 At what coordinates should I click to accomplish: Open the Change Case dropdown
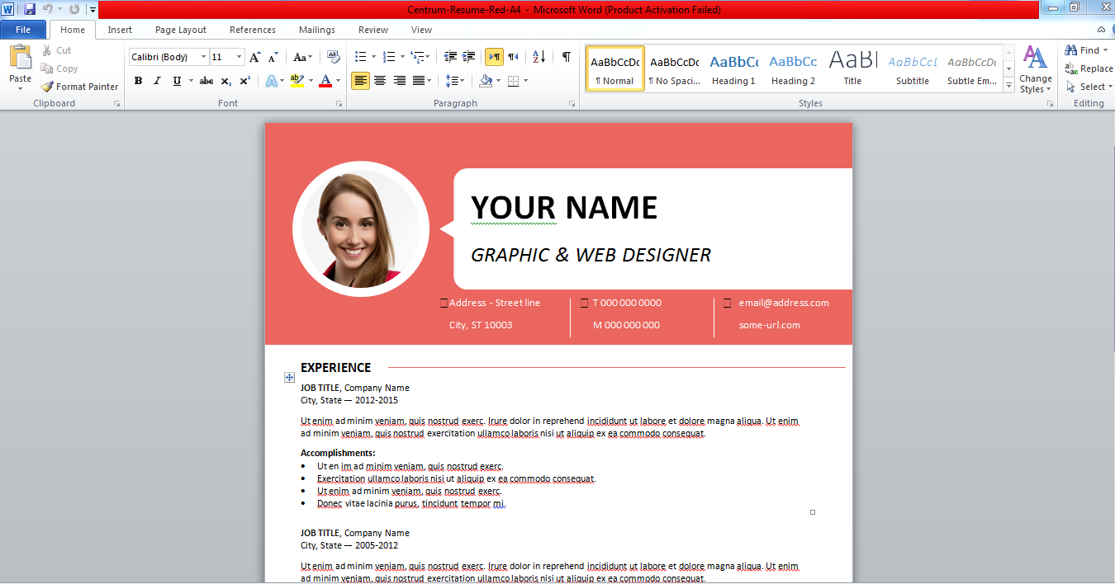click(303, 57)
